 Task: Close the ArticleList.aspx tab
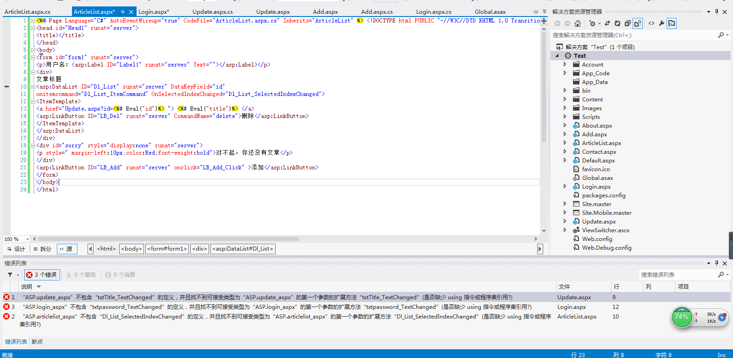pyautogui.click(x=131, y=11)
